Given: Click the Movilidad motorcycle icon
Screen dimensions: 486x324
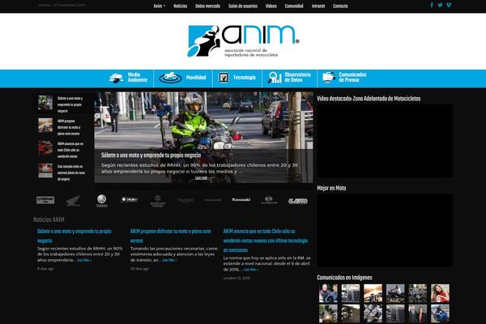Looking at the screenshot, I should point(170,78).
